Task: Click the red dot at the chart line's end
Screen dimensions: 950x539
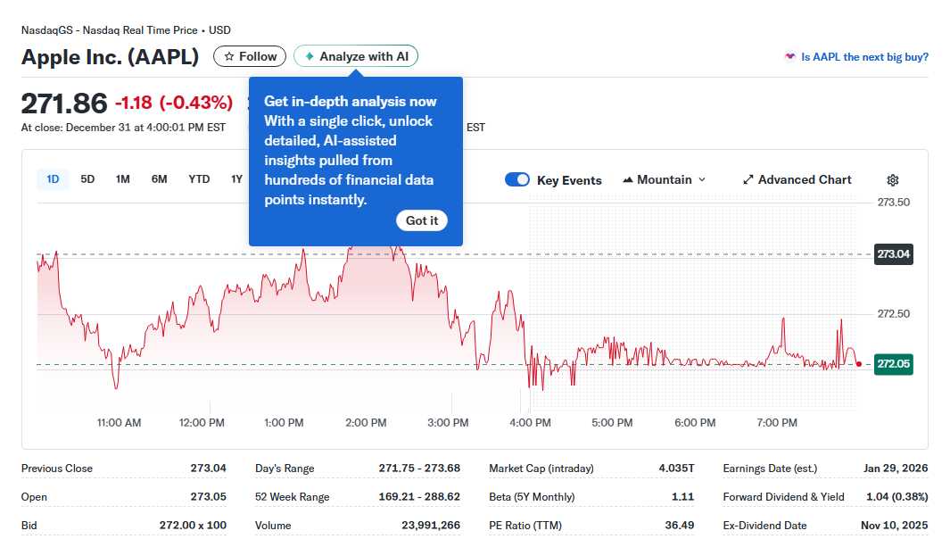Action: (x=858, y=364)
